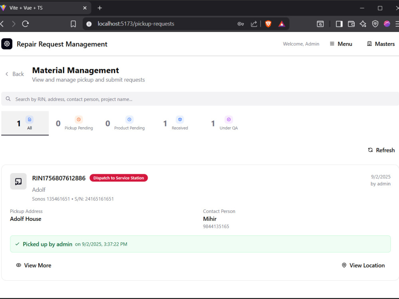Open a new browser tab
Viewport: 399px width, 299px height.
[100, 8]
